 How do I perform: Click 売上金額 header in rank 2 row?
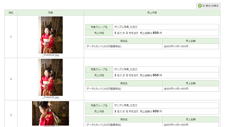(x=191, y=83)
